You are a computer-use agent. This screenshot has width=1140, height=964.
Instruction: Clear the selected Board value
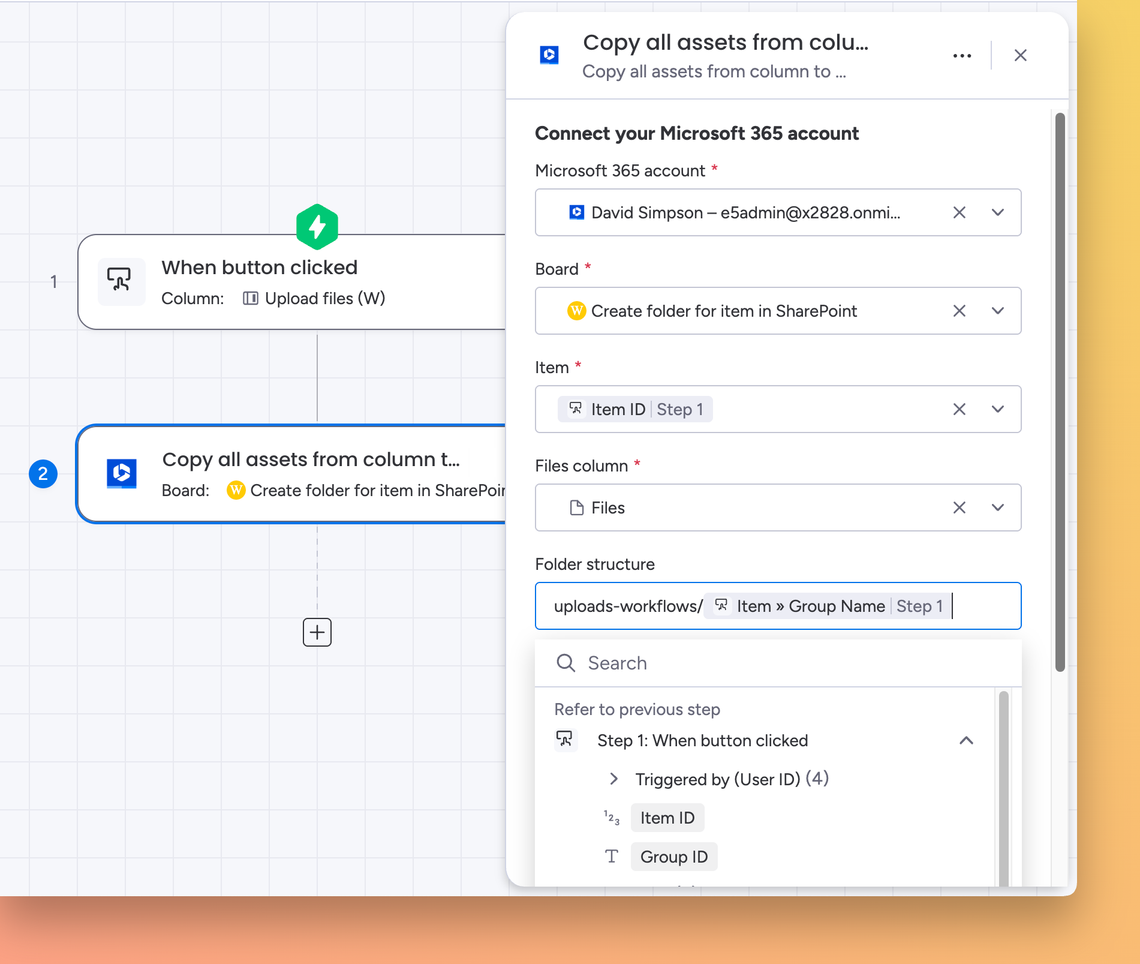[x=959, y=311]
